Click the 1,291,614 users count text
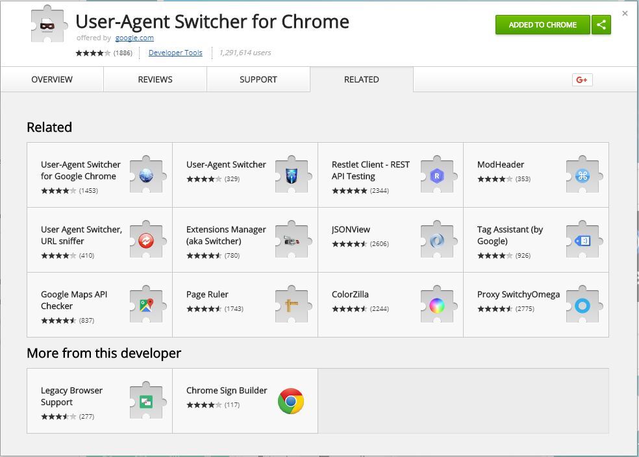 245,53
